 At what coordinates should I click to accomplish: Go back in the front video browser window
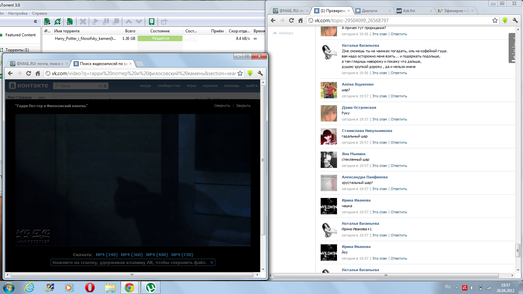(10, 73)
